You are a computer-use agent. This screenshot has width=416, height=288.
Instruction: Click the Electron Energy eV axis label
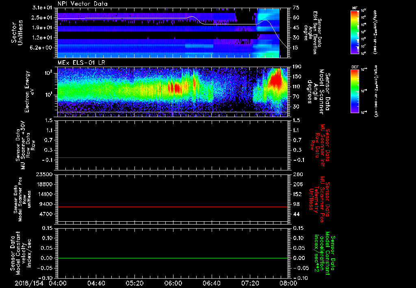(30, 92)
